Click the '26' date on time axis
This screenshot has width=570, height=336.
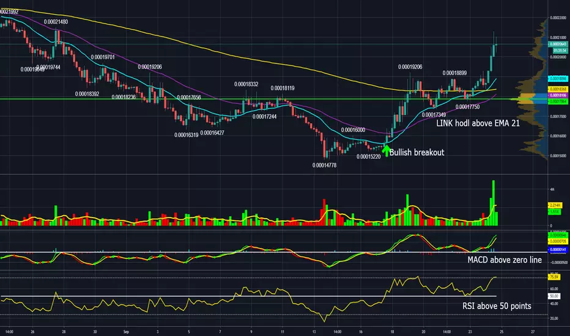point(32,332)
